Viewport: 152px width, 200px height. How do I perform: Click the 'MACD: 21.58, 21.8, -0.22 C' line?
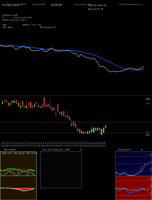pyautogui.click(x=15, y=20)
